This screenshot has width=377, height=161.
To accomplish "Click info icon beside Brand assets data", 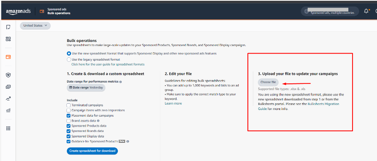I will tap(98, 121).
